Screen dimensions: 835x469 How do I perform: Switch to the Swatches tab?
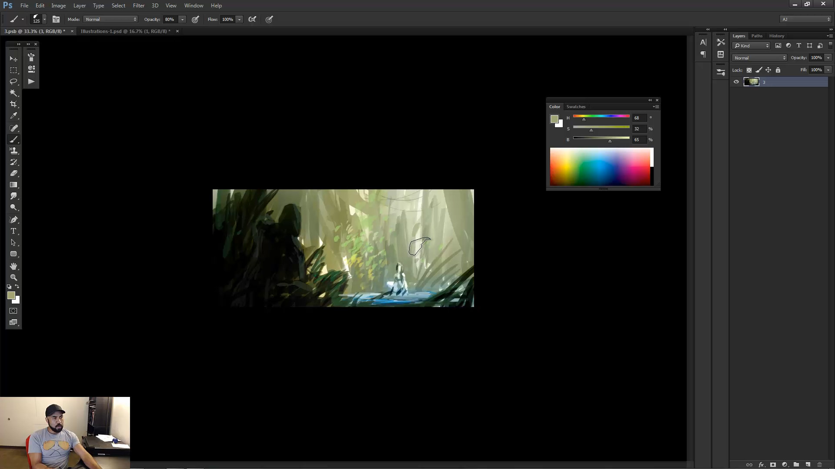[x=576, y=106]
